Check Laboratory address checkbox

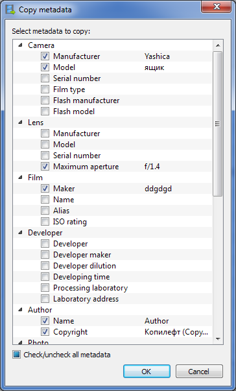point(45,298)
